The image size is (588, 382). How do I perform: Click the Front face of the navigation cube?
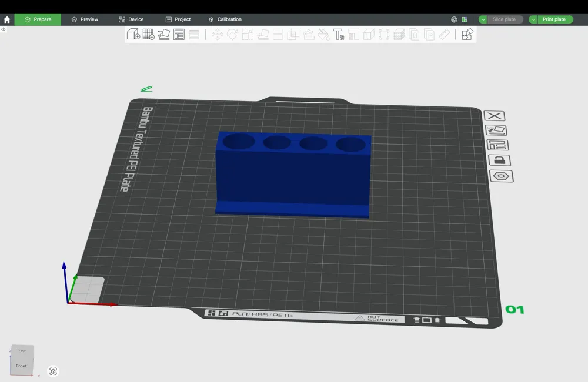(21, 366)
